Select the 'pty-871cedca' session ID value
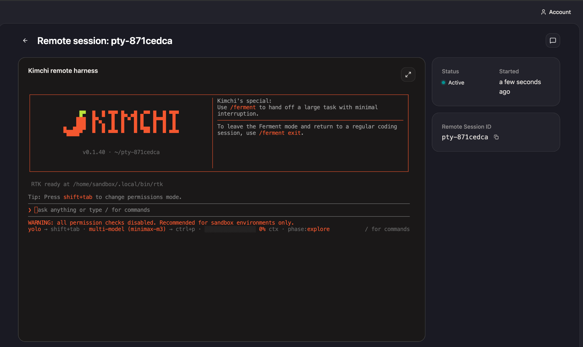 coord(465,137)
